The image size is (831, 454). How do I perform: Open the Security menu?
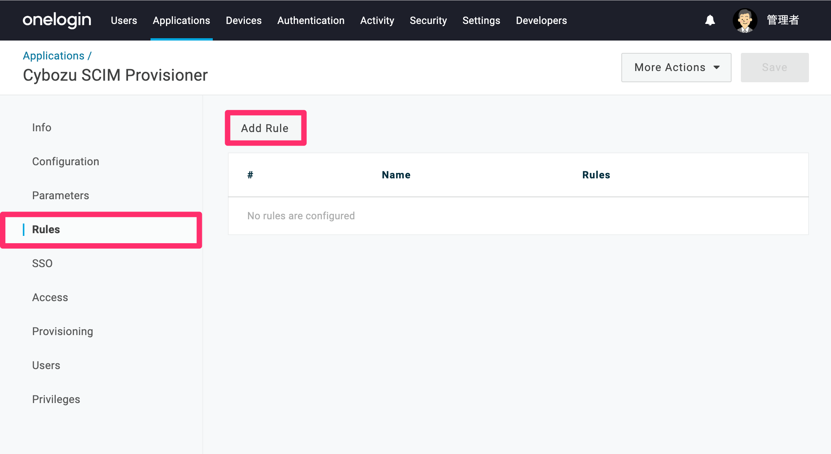click(428, 20)
